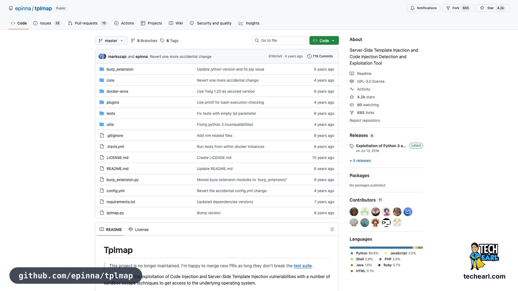Click the Notifications bell icon
Screen dimensions: 518x291
[412, 8]
